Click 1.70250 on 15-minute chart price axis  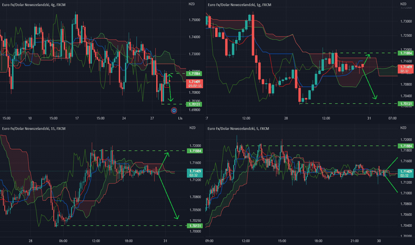click(x=195, y=220)
